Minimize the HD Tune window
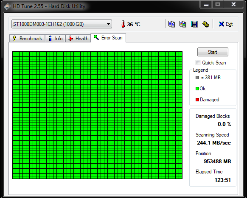 tap(206, 5)
